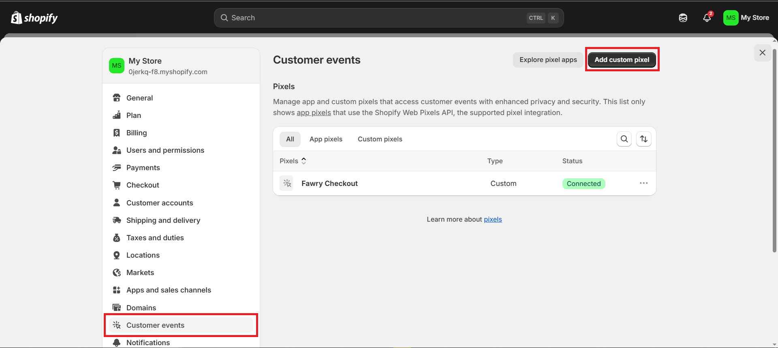Click the sort arrows icon
Viewport: 778px width, 348px height.
click(x=644, y=139)
